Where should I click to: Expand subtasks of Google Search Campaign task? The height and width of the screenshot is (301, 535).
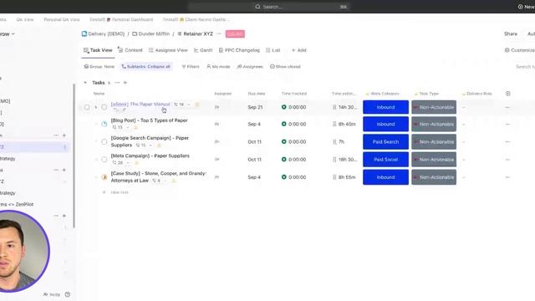tap(96, 141)
